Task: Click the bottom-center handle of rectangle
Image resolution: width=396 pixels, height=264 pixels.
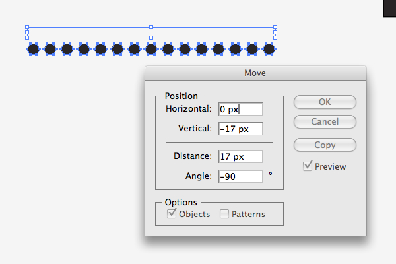Action: (151, 38)
